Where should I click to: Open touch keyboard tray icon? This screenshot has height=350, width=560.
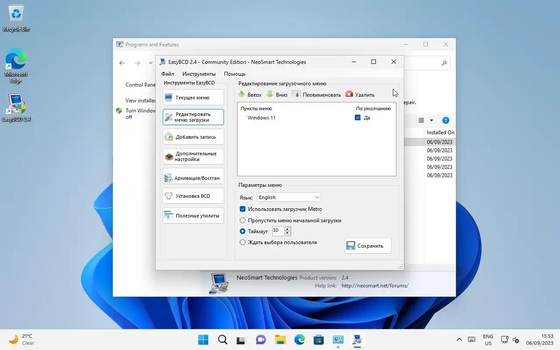click(x=472, y=339)
